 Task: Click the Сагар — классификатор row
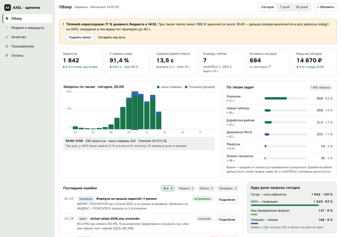click(x=292, y=195)
